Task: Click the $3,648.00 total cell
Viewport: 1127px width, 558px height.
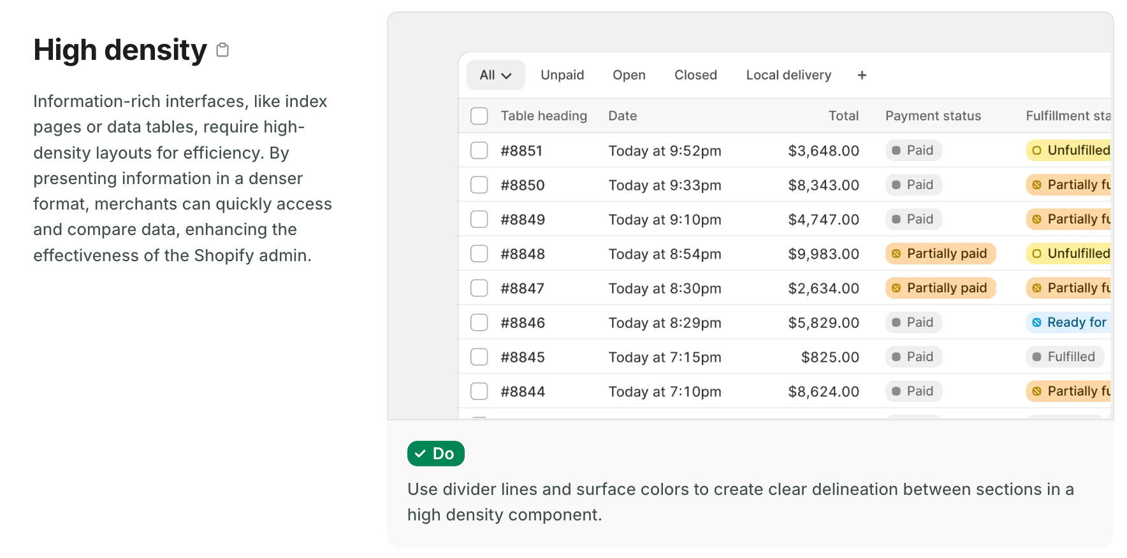Action: coord(824,151)
